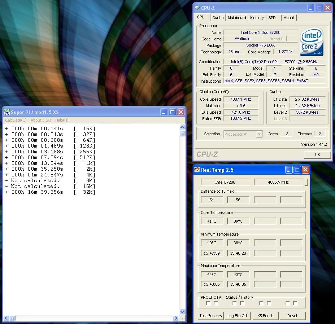The width and height of the screenshot is (335, 324).
Task: Toggle third PROCHOT status checkbox
Action: click(261, 303)
